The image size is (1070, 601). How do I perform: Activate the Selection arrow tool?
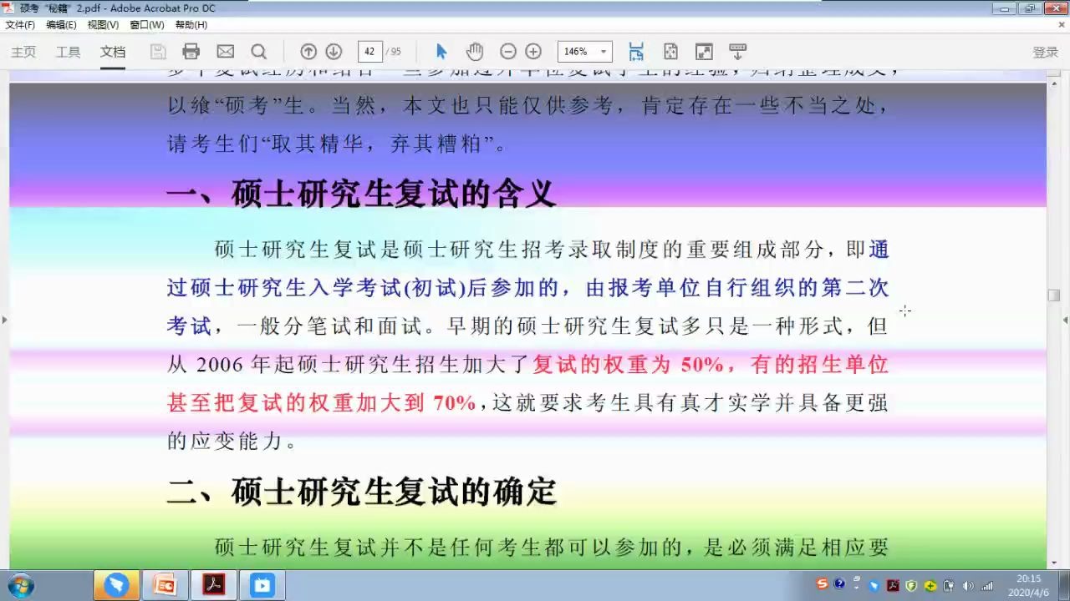coord(441,51)
